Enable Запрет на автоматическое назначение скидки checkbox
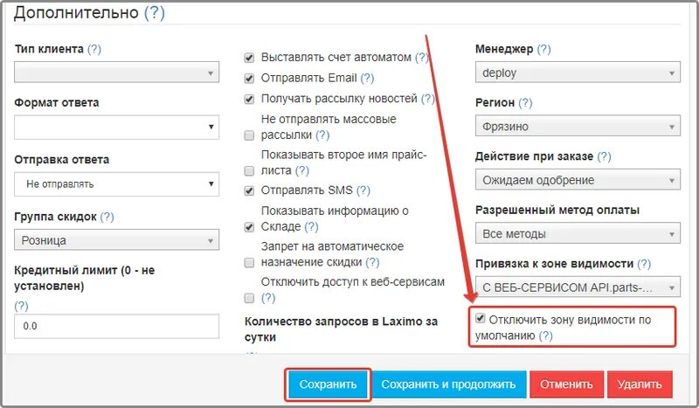Image resolution: width=699 pixels, height=408 pixels. pos(249,263)
